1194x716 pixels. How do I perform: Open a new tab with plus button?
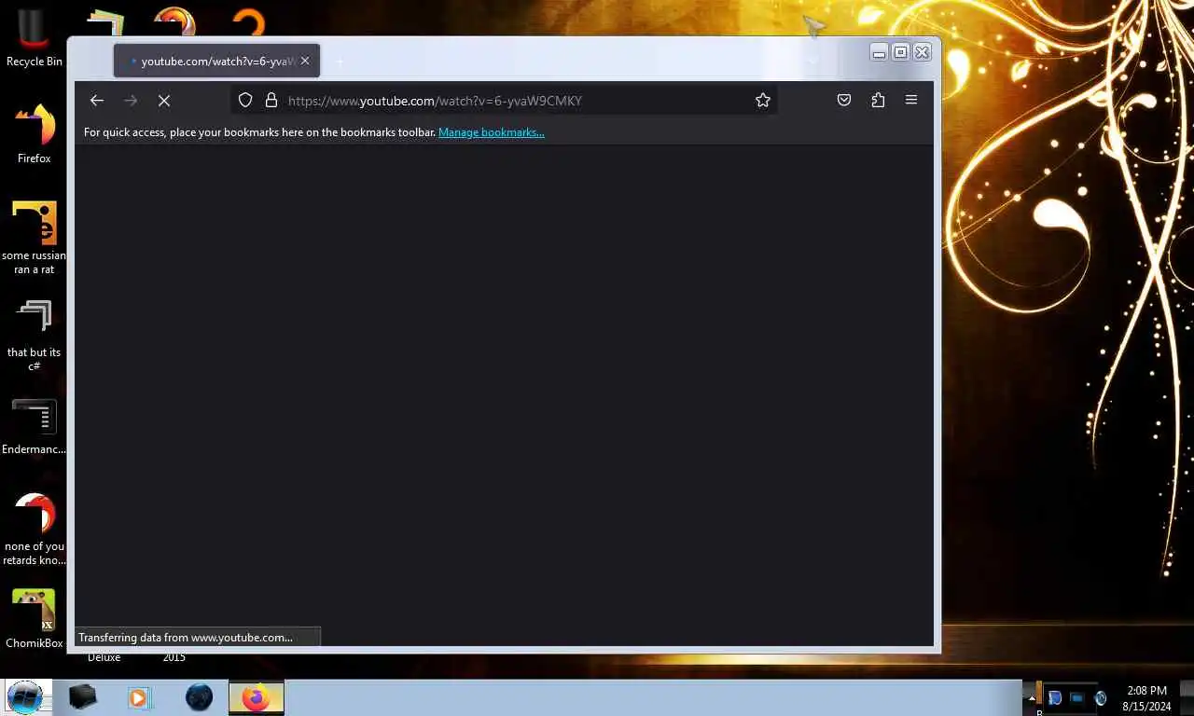340,62
